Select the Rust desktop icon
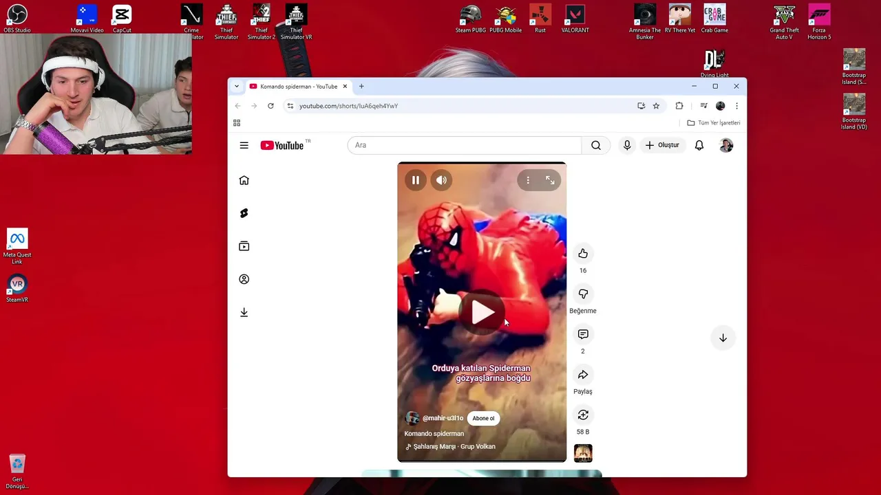The width and height of the screenshot is (881, 495). tap(540, 19)
